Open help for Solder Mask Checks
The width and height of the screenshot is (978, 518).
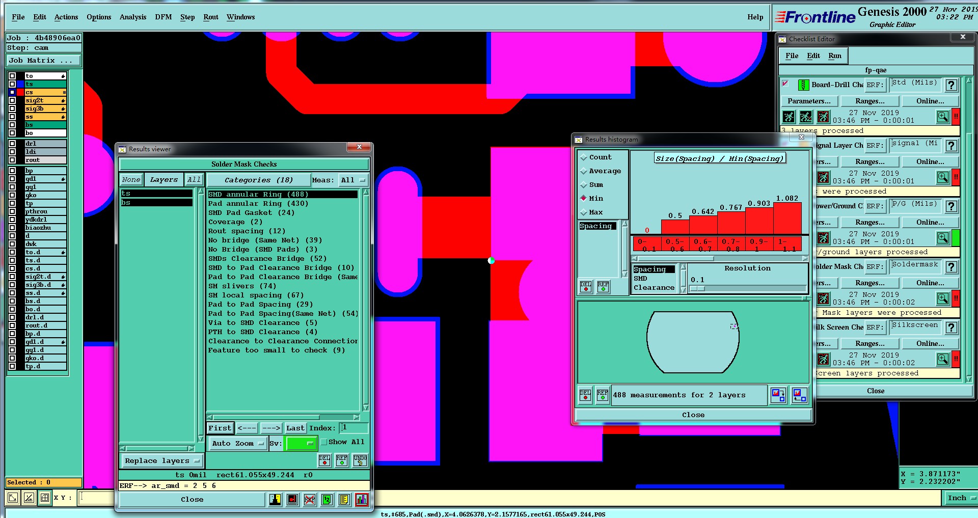point(951,267)
